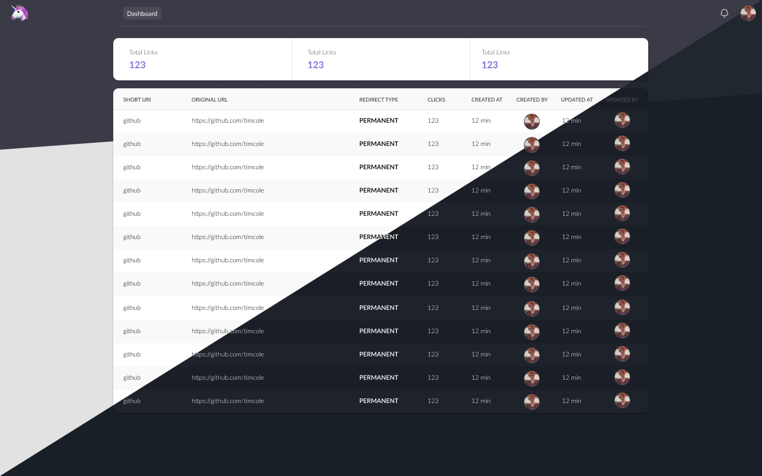
Task: Click the first row's PERMANENT redirect type
Action: click(379, 121)
